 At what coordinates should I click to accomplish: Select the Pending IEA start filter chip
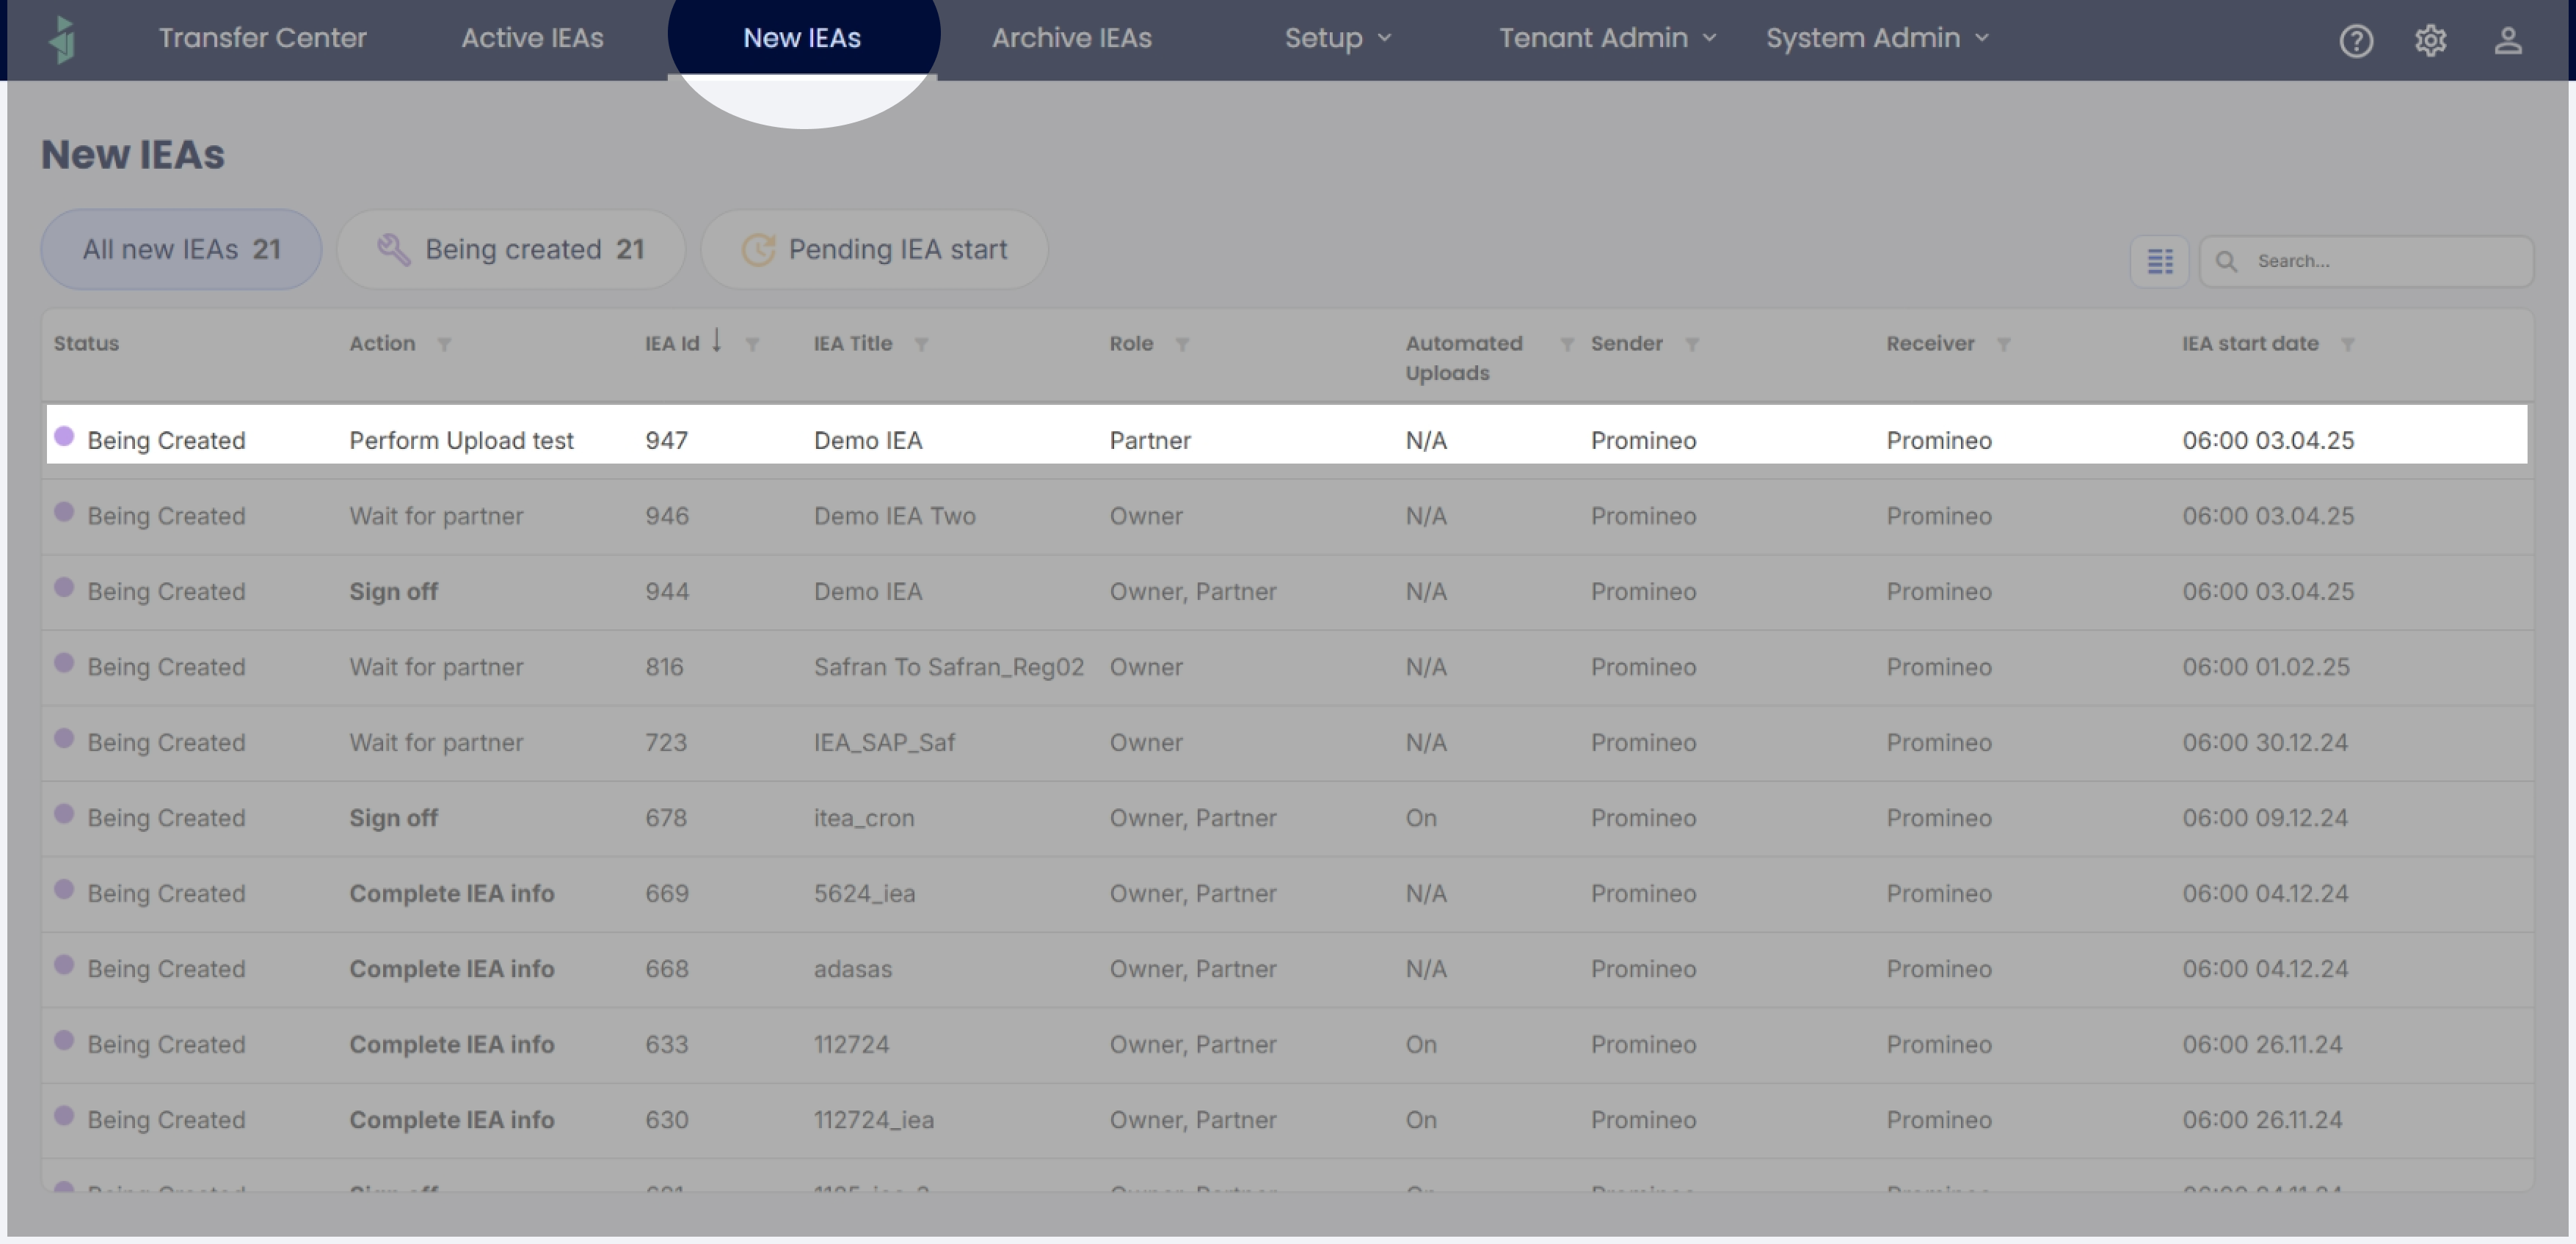[x=874, y=250]
